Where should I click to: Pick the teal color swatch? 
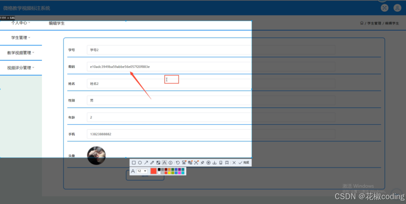(x=183, y=169)
